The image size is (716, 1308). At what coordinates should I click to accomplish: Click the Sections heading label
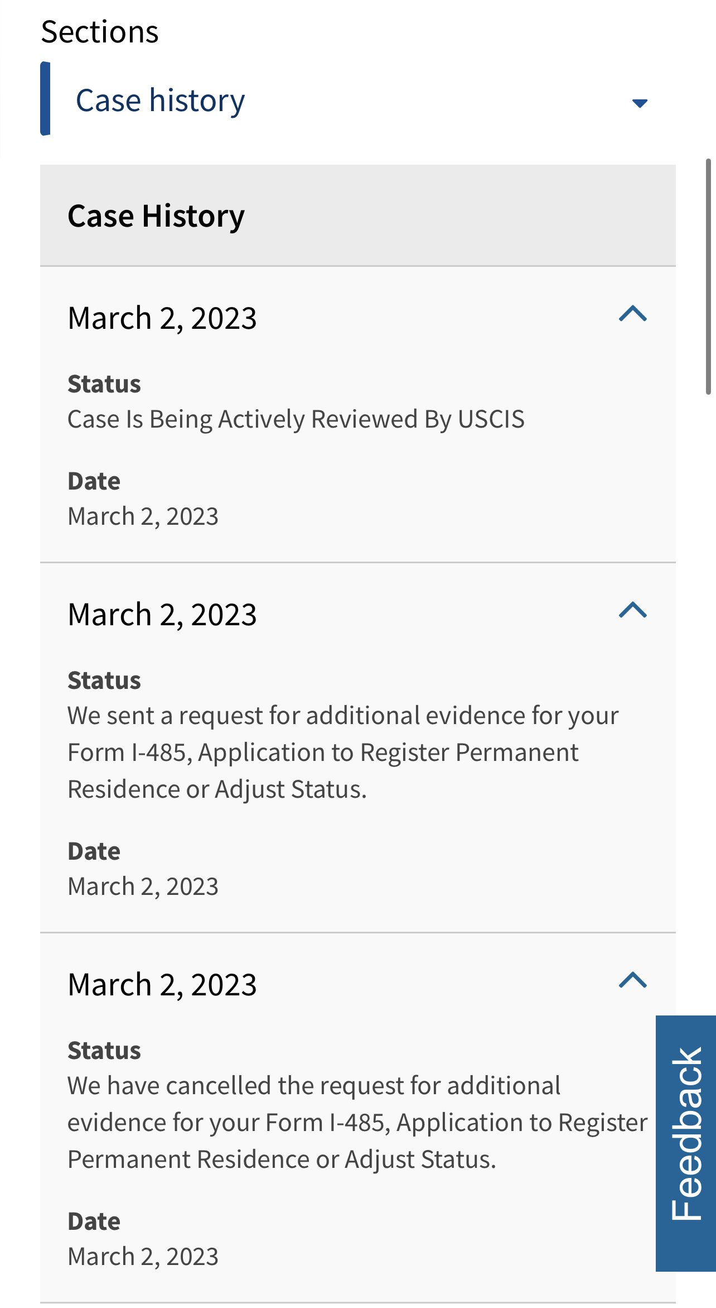(x=100, y=32)
